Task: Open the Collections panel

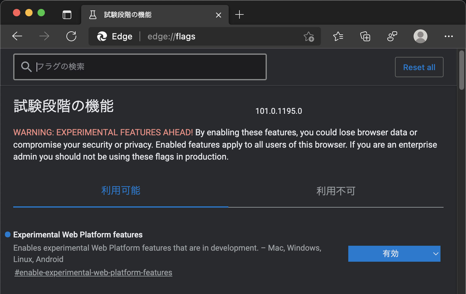Action: click(365, 36)
